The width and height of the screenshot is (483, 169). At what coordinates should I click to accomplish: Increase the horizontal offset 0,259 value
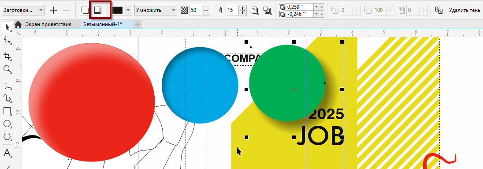pyautogui.click(x=322, y=7)
